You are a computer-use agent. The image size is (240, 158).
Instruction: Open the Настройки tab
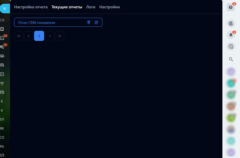tap(110, 7)
